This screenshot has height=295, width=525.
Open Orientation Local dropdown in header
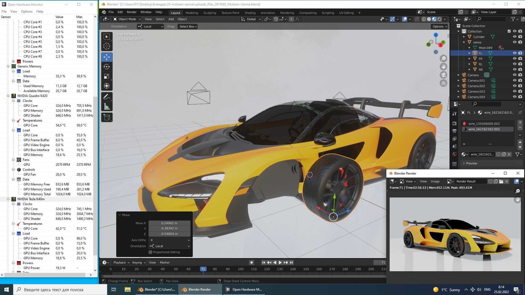(x=150, y=26)
